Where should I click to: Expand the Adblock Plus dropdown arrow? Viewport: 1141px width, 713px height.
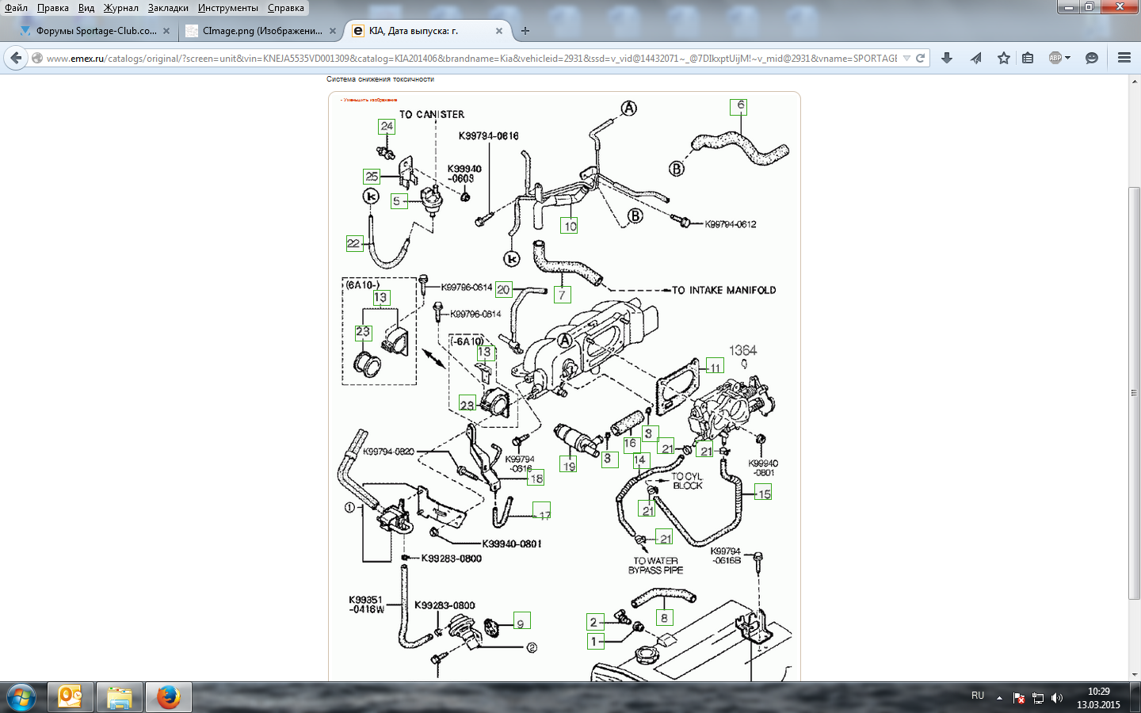point(1068,58)
